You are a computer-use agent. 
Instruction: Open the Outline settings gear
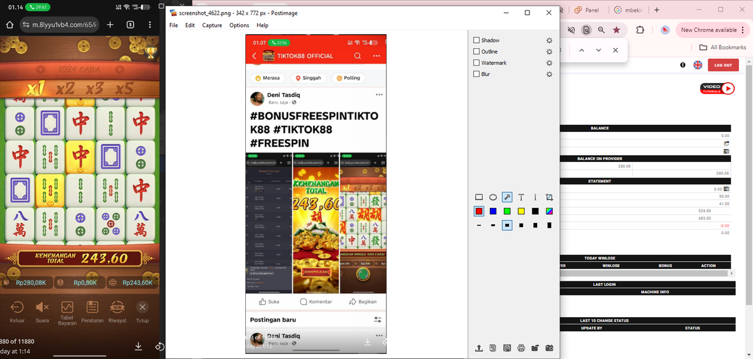(x=549, y=52)
